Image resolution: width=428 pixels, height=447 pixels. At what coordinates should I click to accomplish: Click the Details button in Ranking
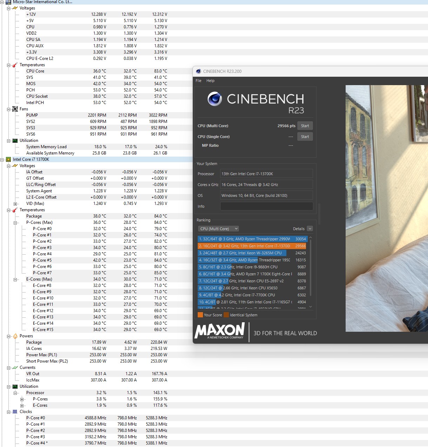299,229
